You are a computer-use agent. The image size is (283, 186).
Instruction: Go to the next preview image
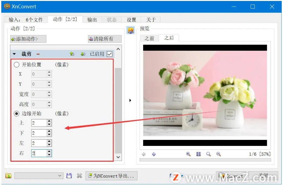click(154, 154)
